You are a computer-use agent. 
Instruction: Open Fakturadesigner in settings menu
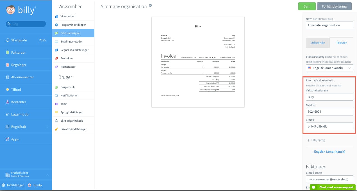click(73, 33)
